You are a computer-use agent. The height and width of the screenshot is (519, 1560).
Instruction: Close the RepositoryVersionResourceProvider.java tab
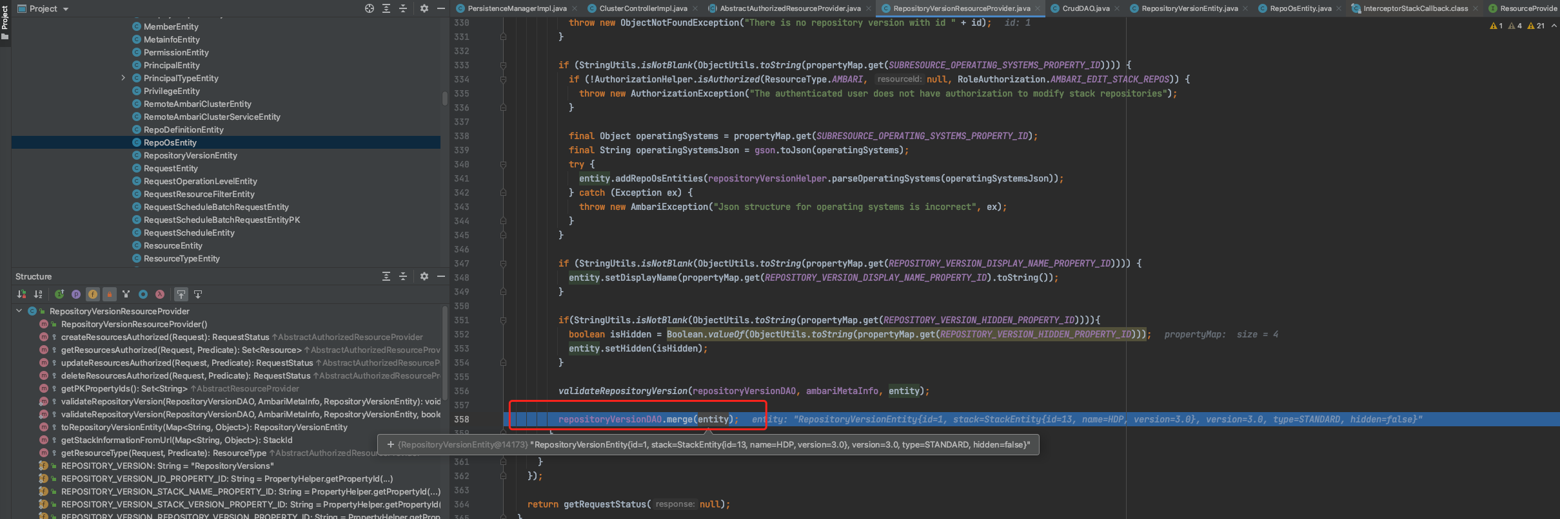(1038, 8)
